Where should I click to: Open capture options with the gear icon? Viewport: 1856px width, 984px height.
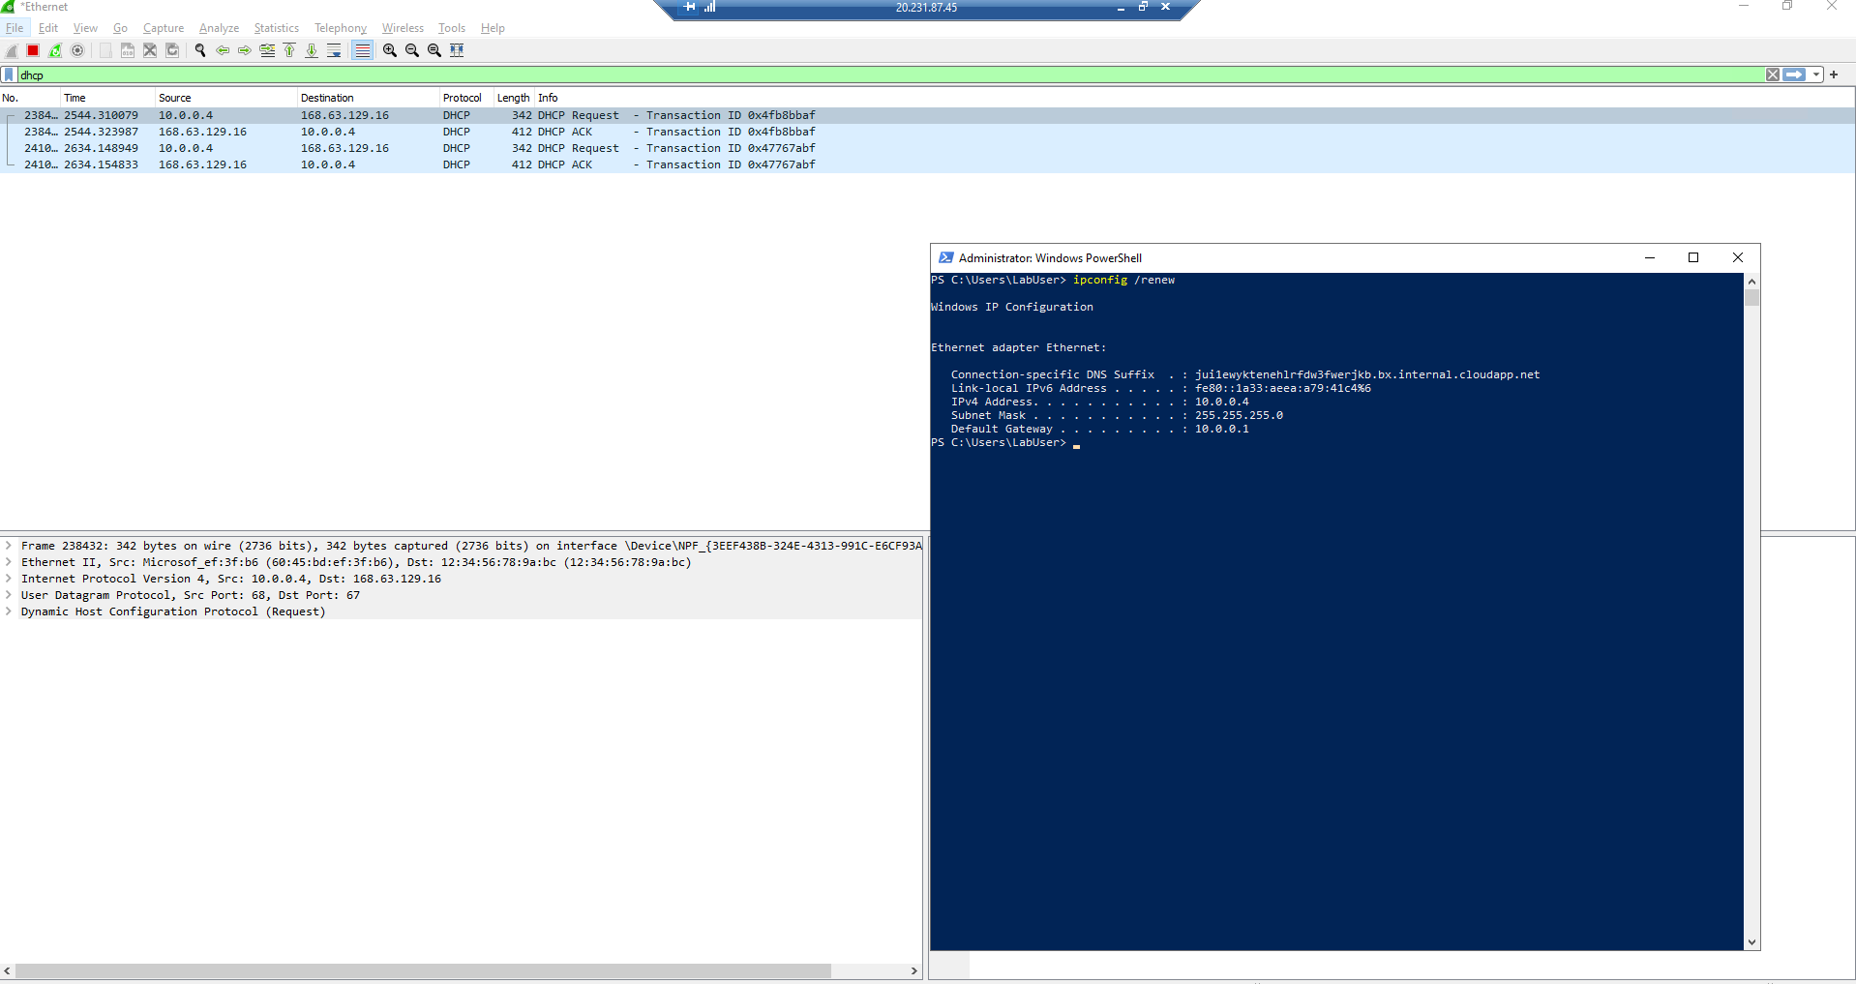pos(77,50)
